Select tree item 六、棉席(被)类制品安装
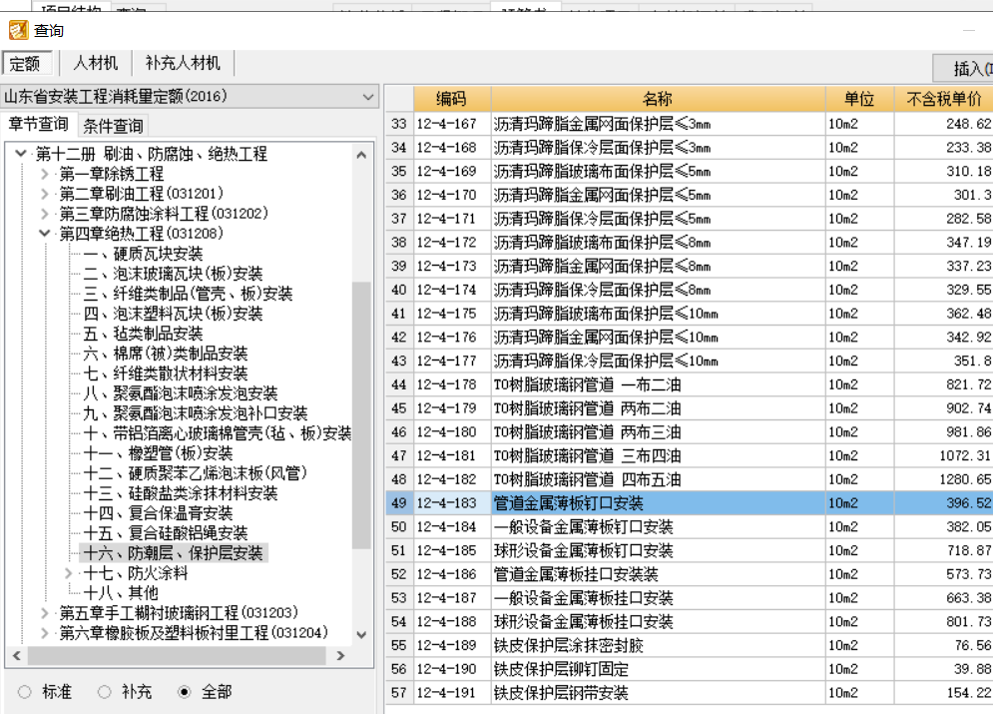The width and height of the screenshot is (993, 714). point(166,354)
